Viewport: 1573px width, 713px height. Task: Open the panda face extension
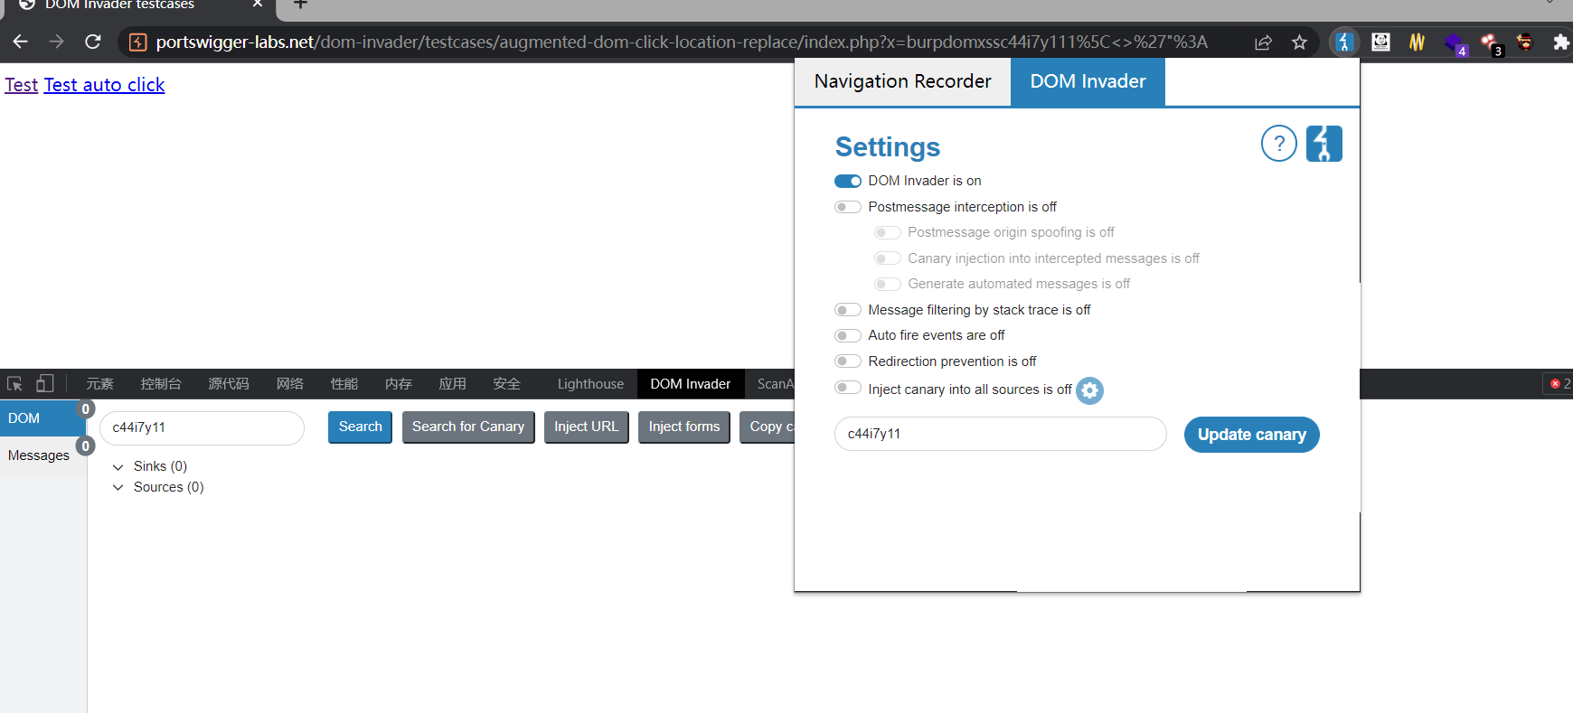[1380, 42]
